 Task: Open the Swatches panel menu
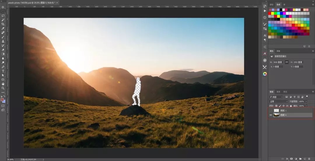pyautogui.click(x=313, y=5)
